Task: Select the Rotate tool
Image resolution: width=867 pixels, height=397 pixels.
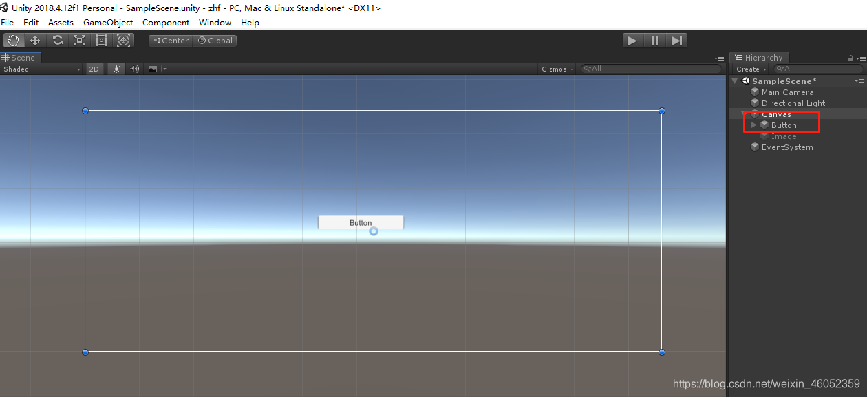Action: click(58, 41)
